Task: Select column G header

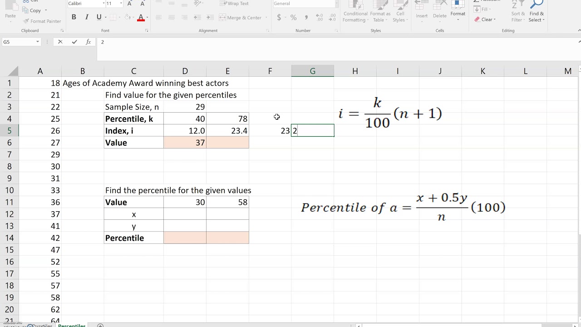Action: (x=312, y=71)
